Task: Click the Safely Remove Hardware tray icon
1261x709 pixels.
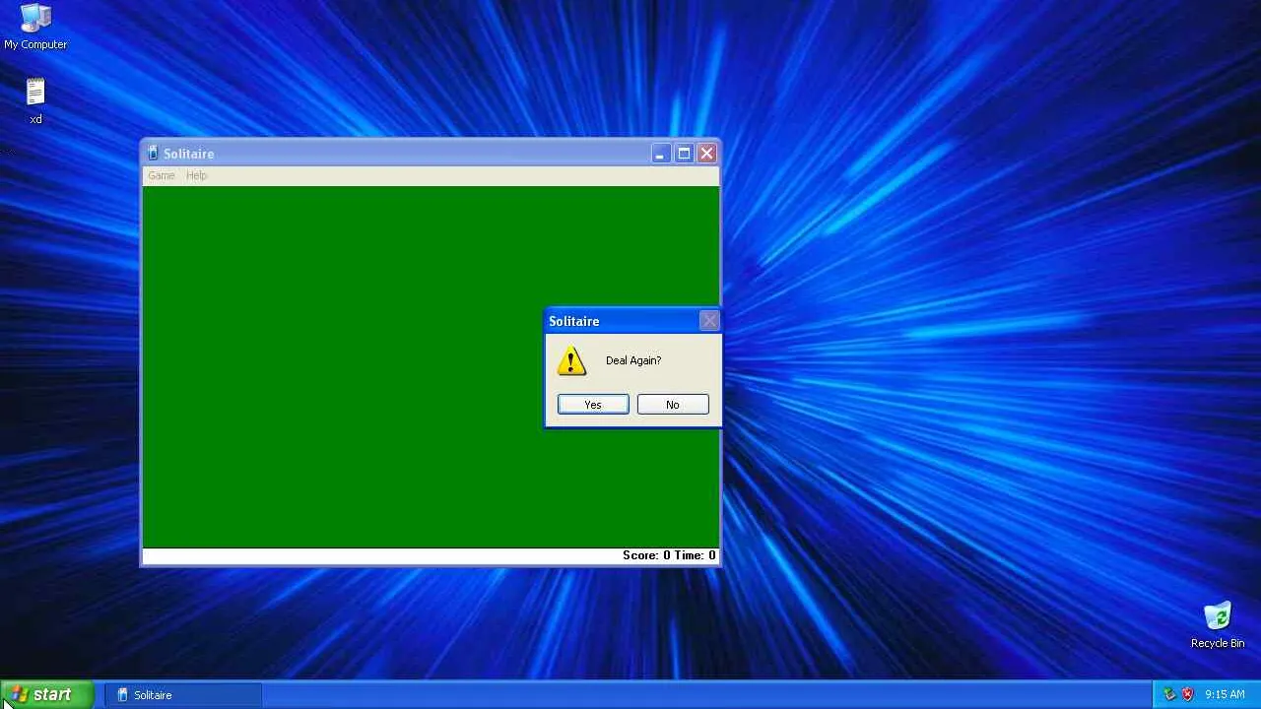Action: [x=1169, y=694]
